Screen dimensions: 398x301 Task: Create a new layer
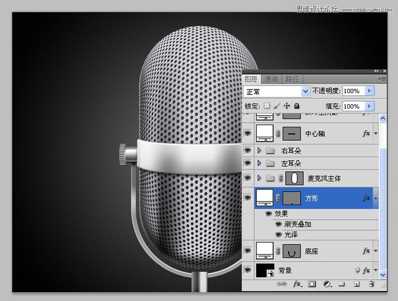(356, 284)
